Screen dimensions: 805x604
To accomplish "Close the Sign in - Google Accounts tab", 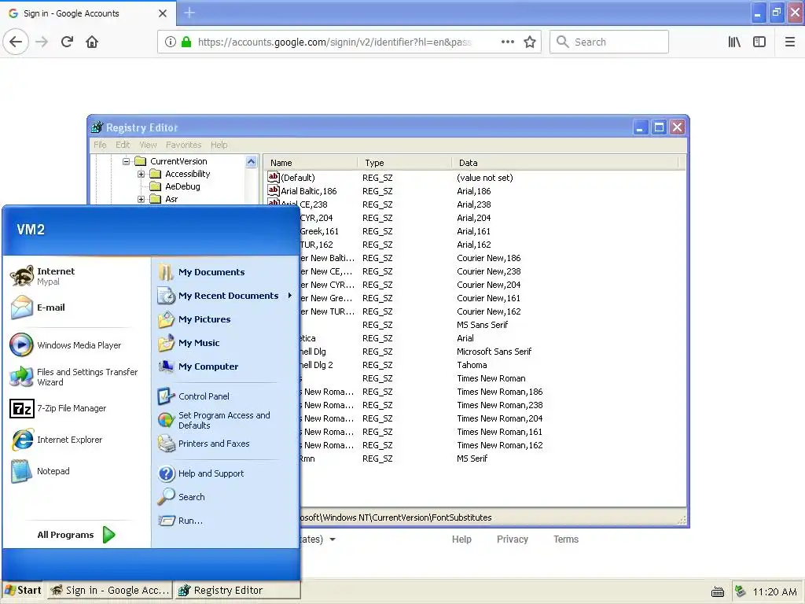I will (x=163, y=13).
